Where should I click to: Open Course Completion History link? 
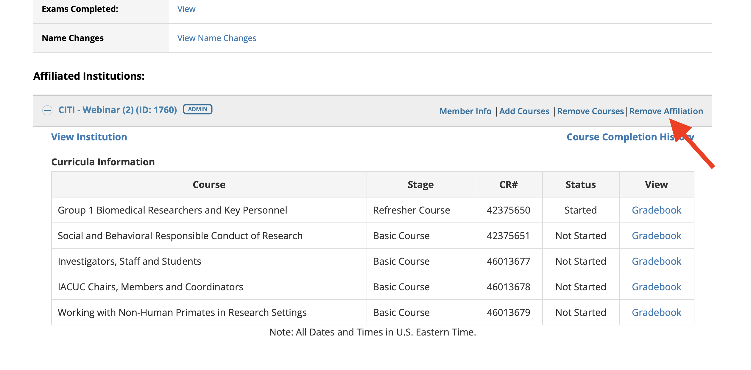point(630,137)
